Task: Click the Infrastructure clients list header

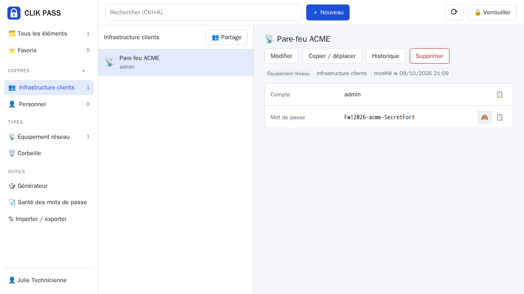Action: coord(131,37)
